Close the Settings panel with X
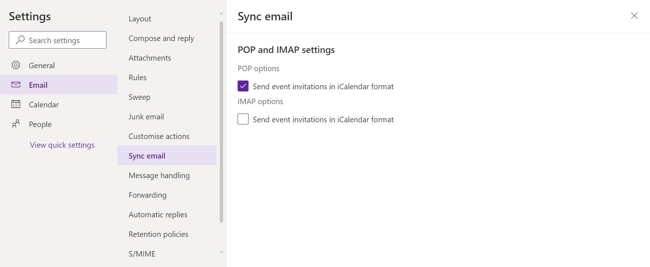The height and width of the screenshot is (267, 650). click(x=634, y=16)
